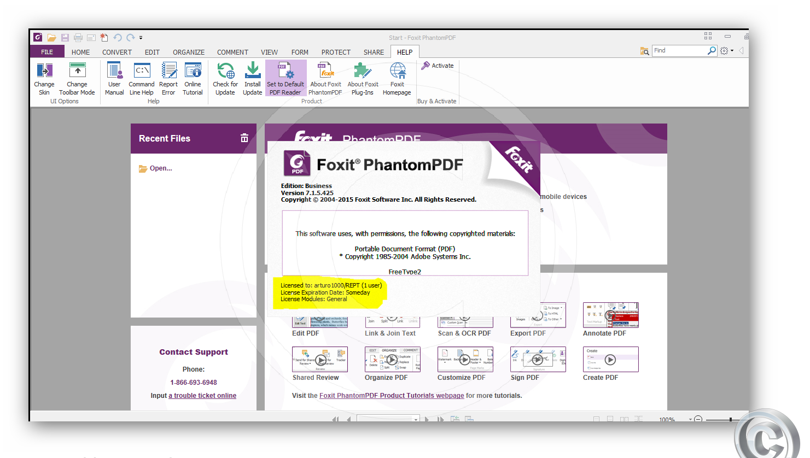Expand the quick access toolbar customize arrow
Screen dimensions: 810x458
pyautogui.click(x=141, y=38)
